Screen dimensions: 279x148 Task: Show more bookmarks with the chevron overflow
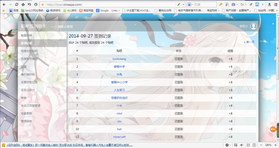coord(277,11)
